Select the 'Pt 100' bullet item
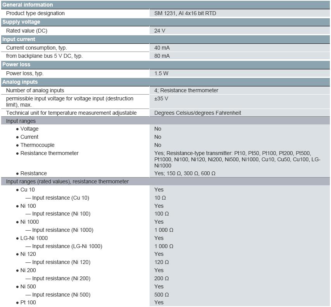This screenshot has width=331, height=307. click(x=26, y=303)
